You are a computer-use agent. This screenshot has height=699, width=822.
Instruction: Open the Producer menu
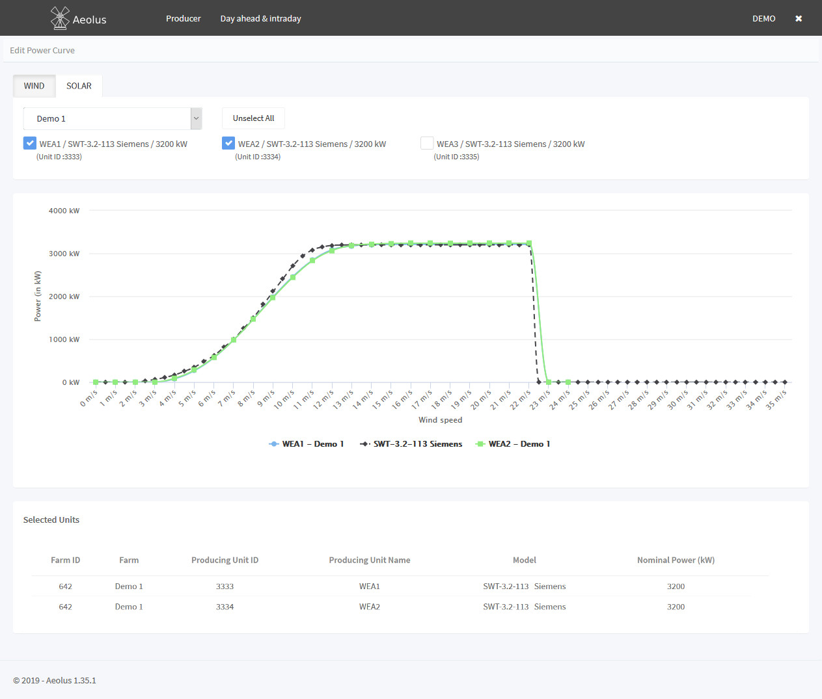(x=184, y=19)
